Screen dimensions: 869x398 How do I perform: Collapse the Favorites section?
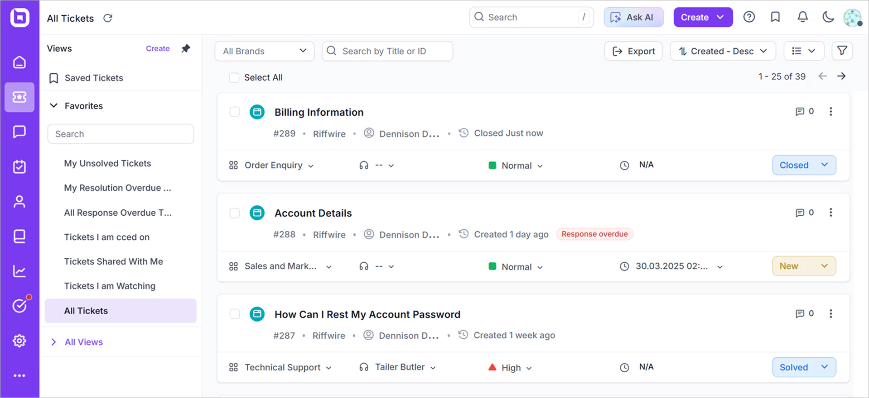pos(53,105)
